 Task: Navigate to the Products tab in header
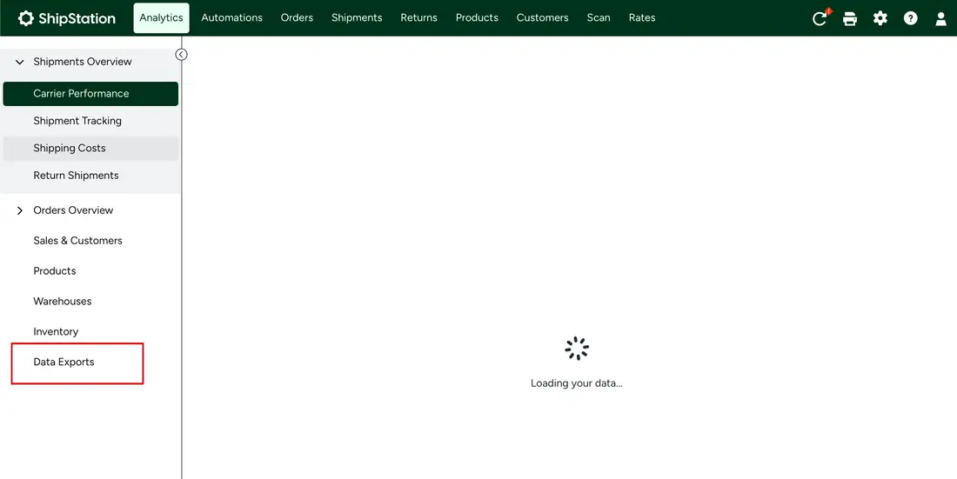click(477, 17)
